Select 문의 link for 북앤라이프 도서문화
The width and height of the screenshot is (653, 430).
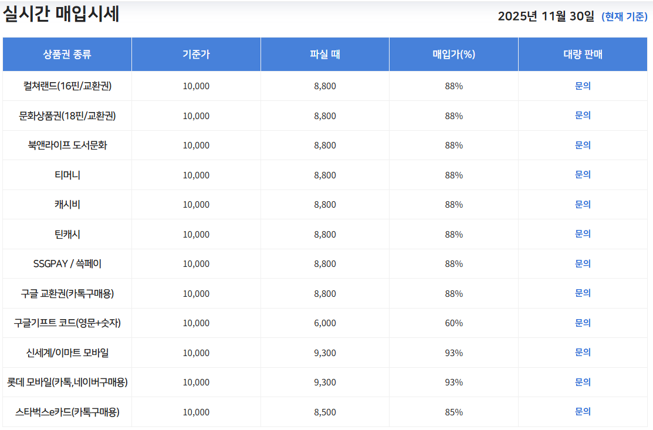pos(583,145)
